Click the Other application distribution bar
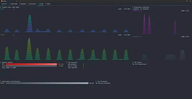Screen dimensions: 192x99 pos(47,83)
